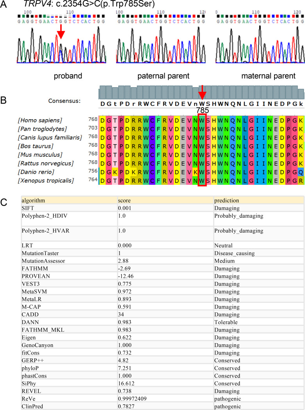Click start position 764 of Xenopus tropicalis
The image size is (305, 410).
(93, 180)
